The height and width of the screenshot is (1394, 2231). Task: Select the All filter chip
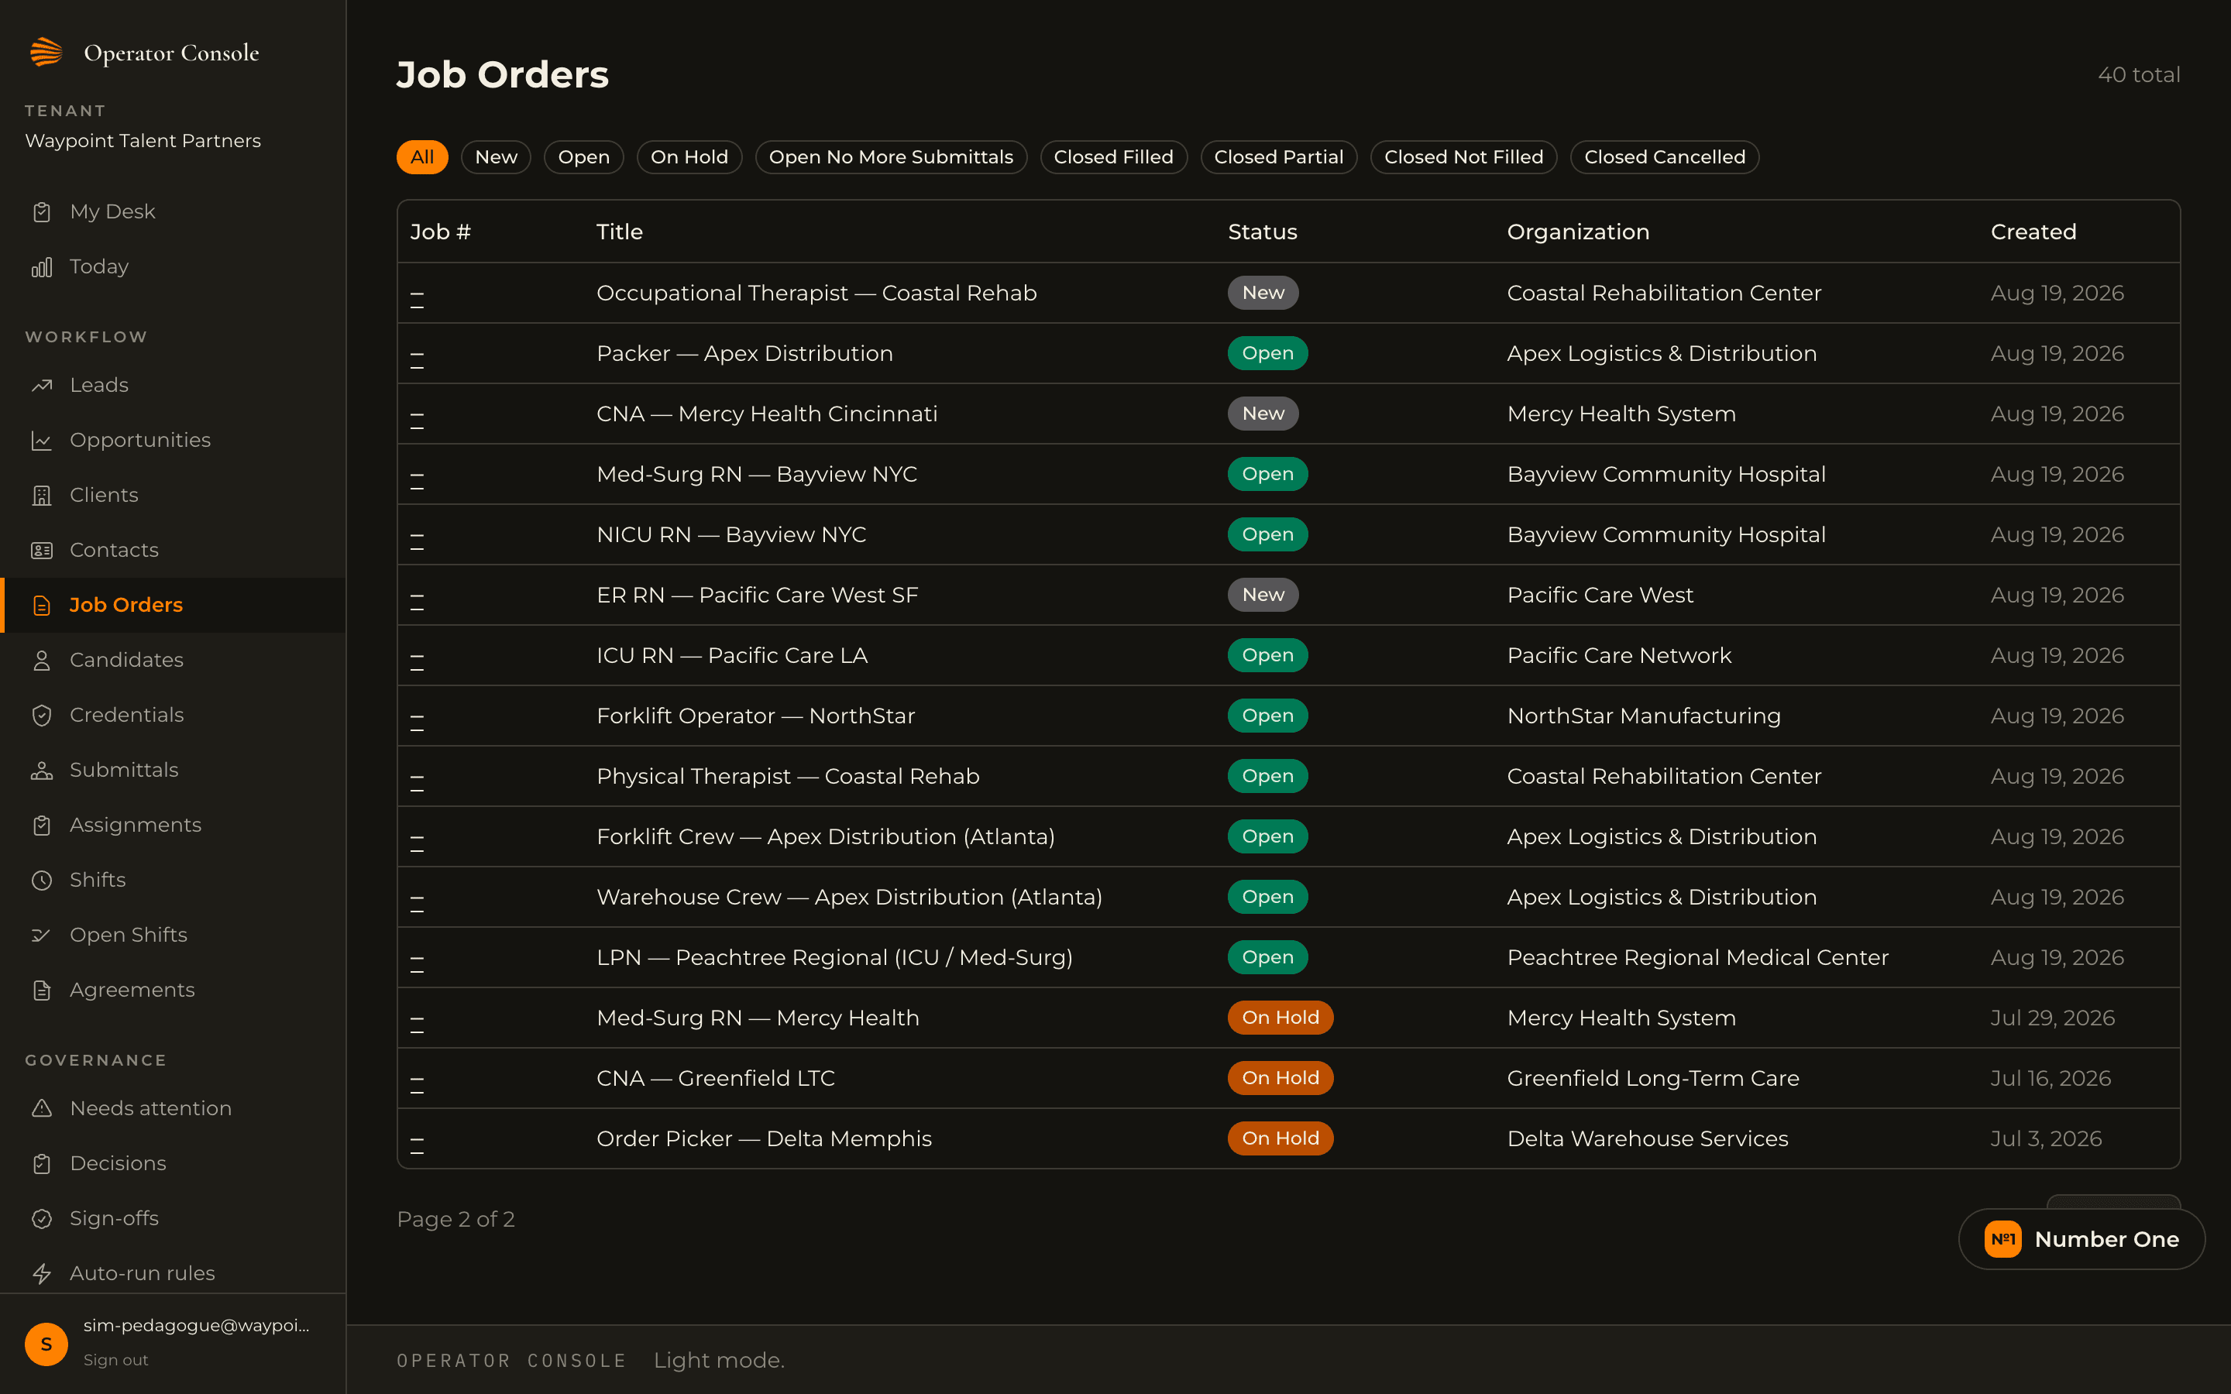click(422, 156)
